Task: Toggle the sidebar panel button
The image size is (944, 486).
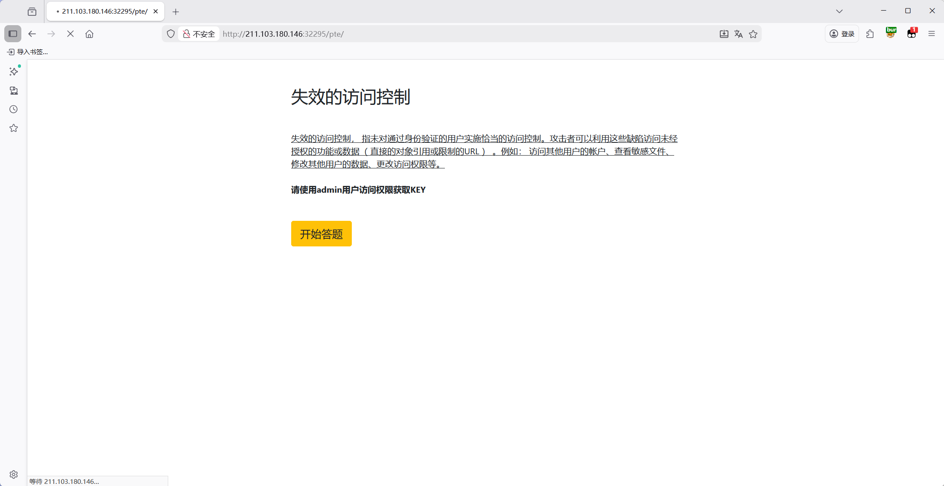Action: pos(13,34)
